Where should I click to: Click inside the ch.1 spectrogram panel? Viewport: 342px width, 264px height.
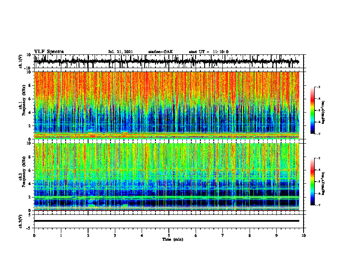click(167, 105)
